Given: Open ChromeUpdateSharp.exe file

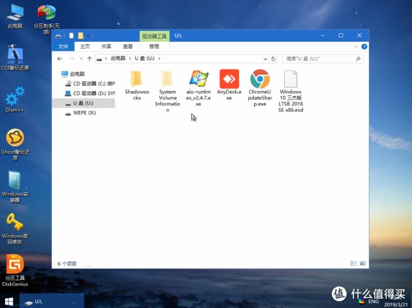Looking at the screenshot, I should 260,79.
